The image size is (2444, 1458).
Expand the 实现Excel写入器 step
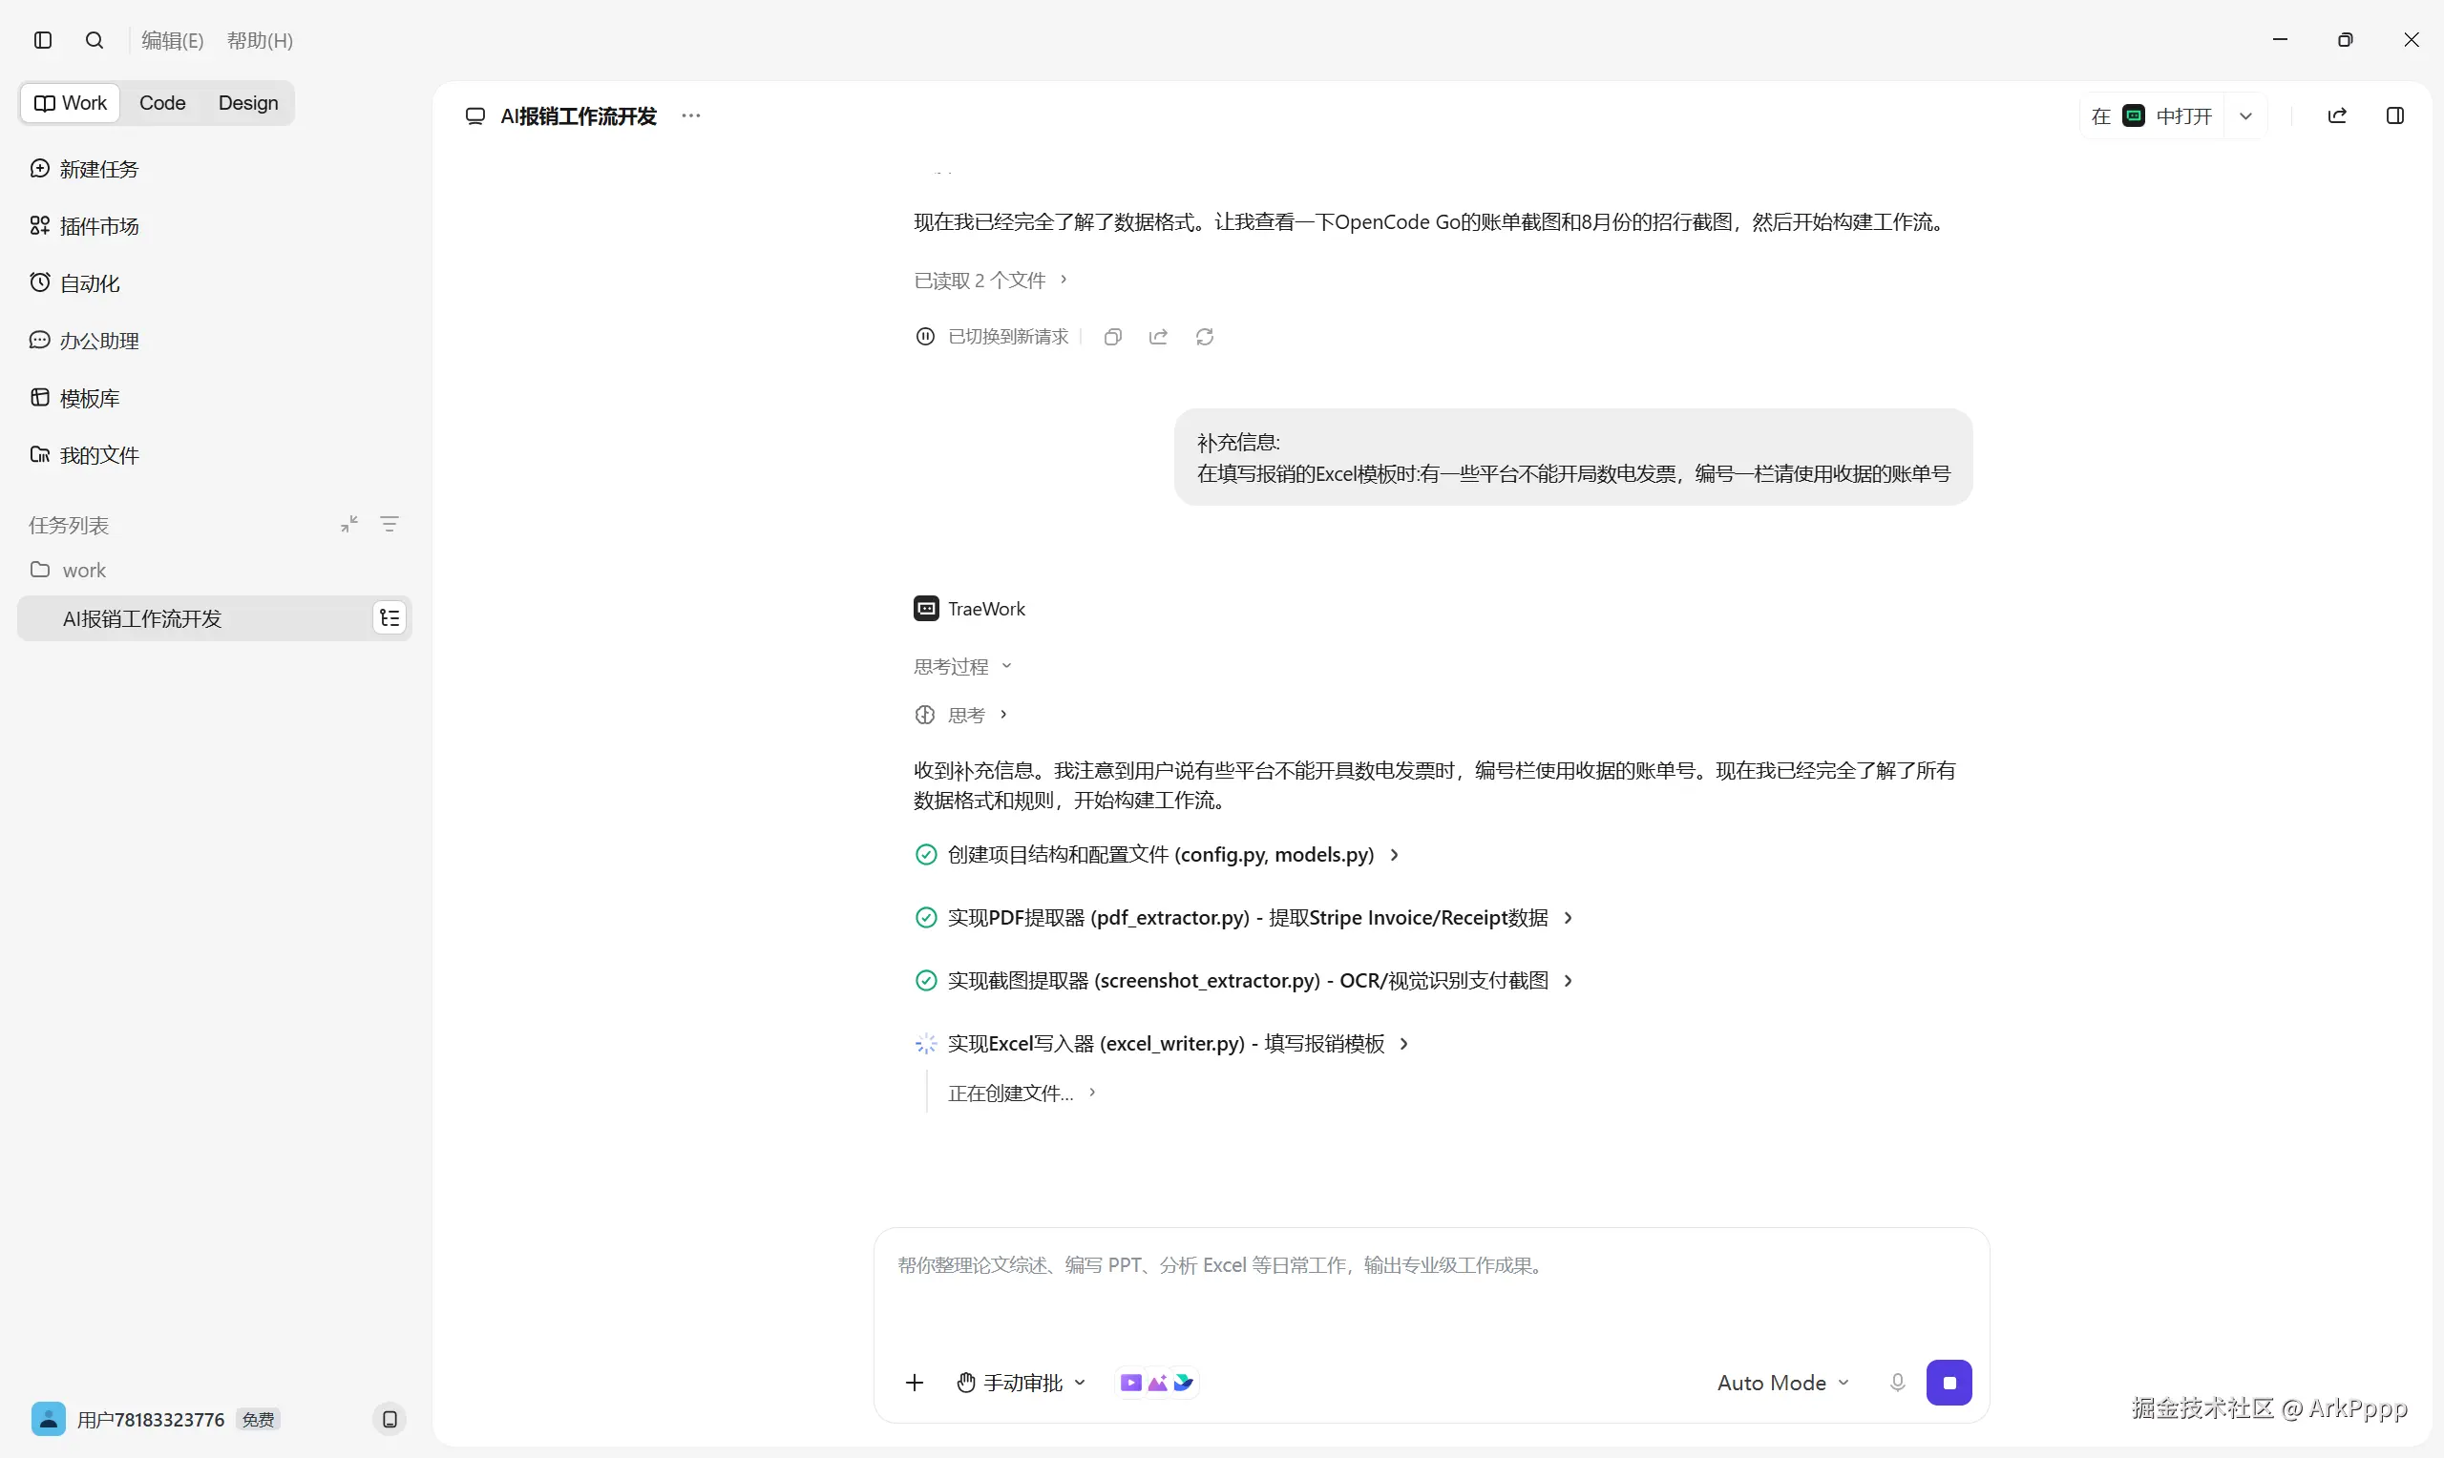pos(1163,1043)
